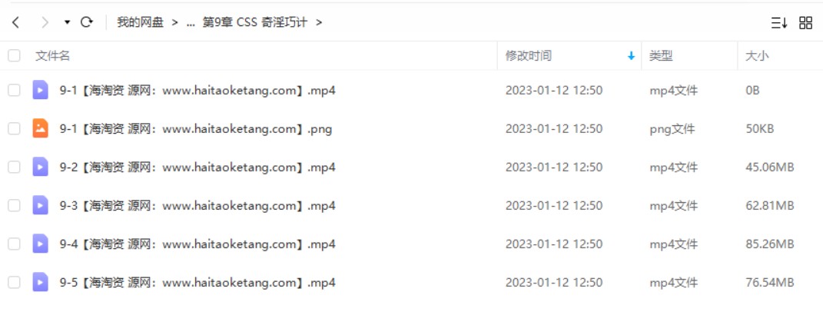Switch to grid view layout

click(x=805, y=22)
